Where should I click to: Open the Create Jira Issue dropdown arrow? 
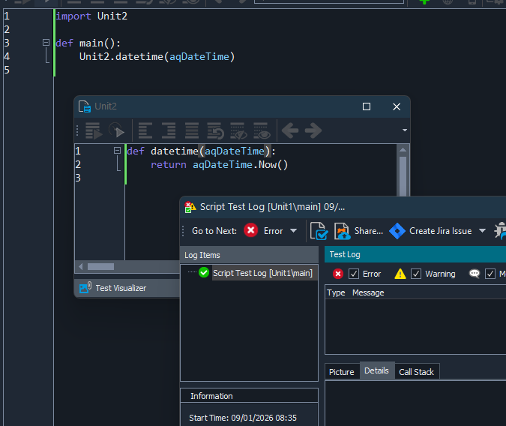coord(482,231)
